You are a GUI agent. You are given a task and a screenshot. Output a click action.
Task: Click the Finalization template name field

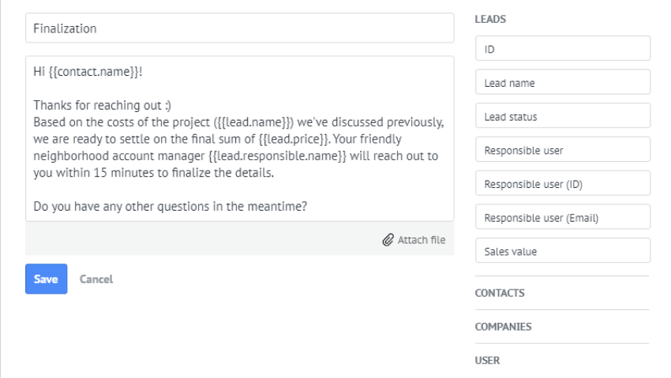point(239,28)
